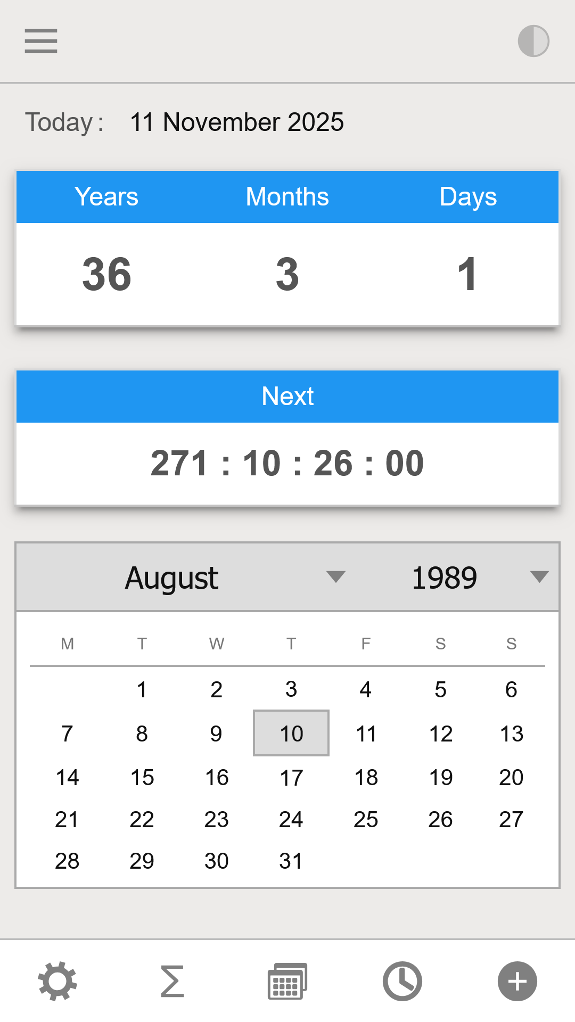Tap the sigma summary icon
The image size is (575, 1022).
pos(172,981)
